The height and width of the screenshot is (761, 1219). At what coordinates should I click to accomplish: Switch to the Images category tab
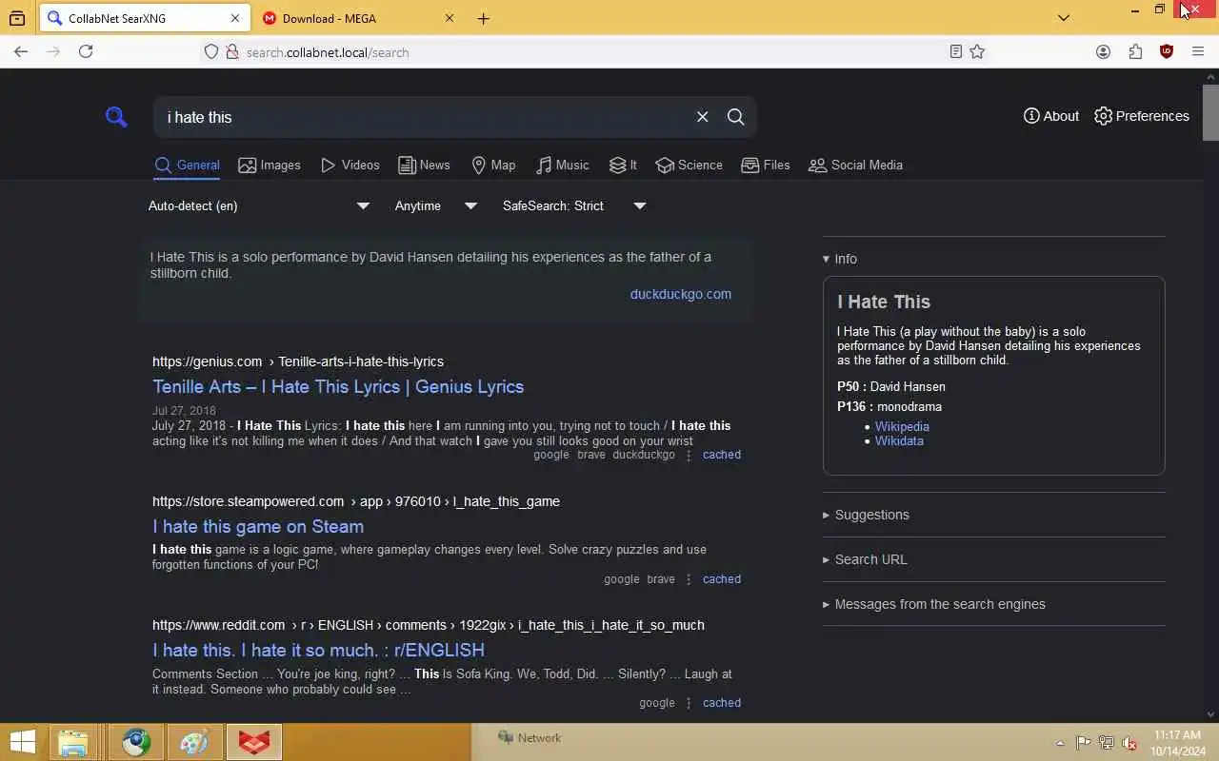click(270, 165)
